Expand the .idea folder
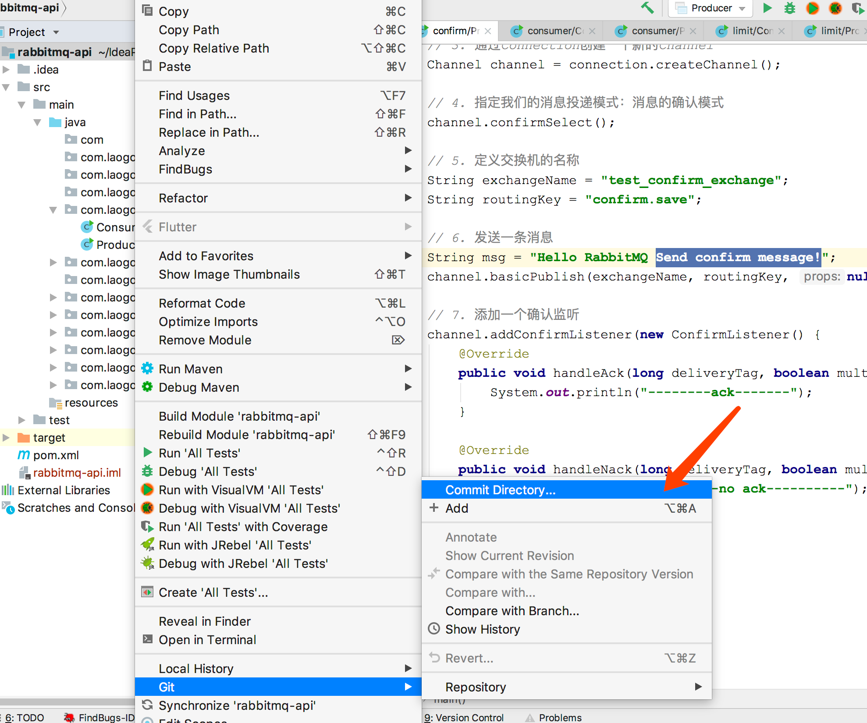 [6, 70]
